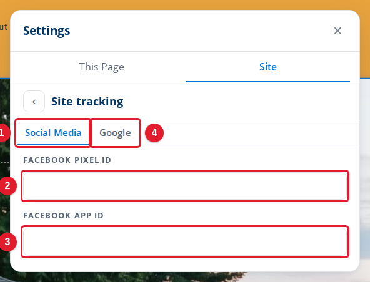Select the Settings title text
Screen dimensions: 370x282
point(47,31)
